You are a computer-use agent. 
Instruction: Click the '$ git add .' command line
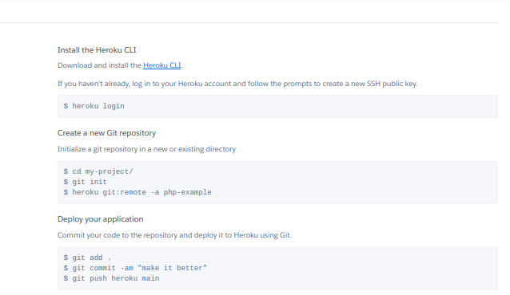click(87, 258)
